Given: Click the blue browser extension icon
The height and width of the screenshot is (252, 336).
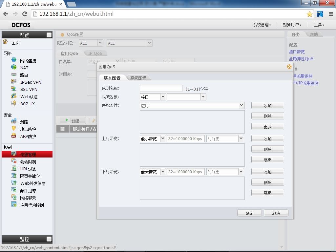Looking at the screenshot, I should tap(320, 14).
